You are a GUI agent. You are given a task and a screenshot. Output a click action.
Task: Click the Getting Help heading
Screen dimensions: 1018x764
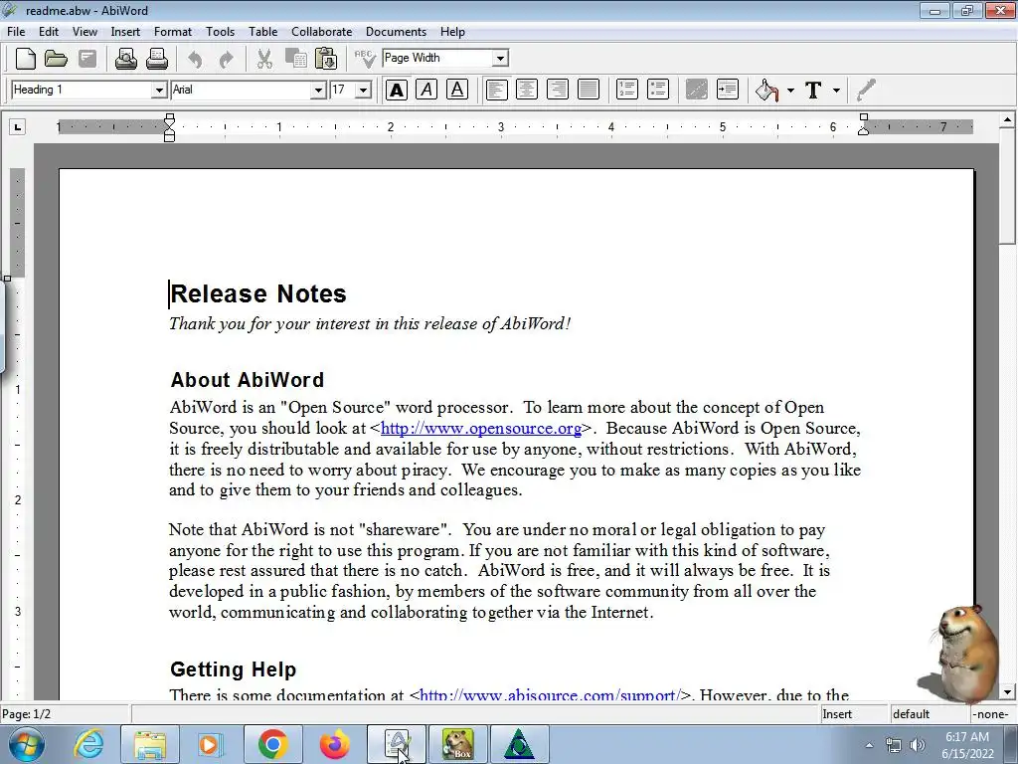pyautogui.click(x=233, y=669)
